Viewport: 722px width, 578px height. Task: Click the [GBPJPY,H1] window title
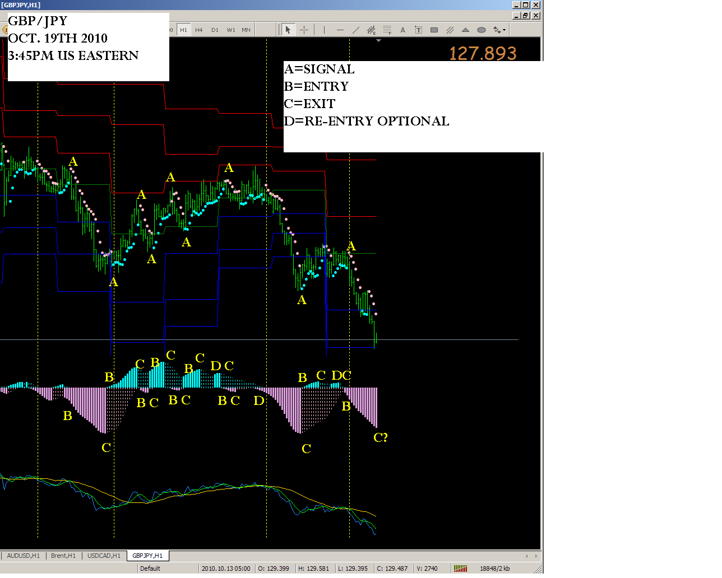pyautogui.click(x=21, y=5)
